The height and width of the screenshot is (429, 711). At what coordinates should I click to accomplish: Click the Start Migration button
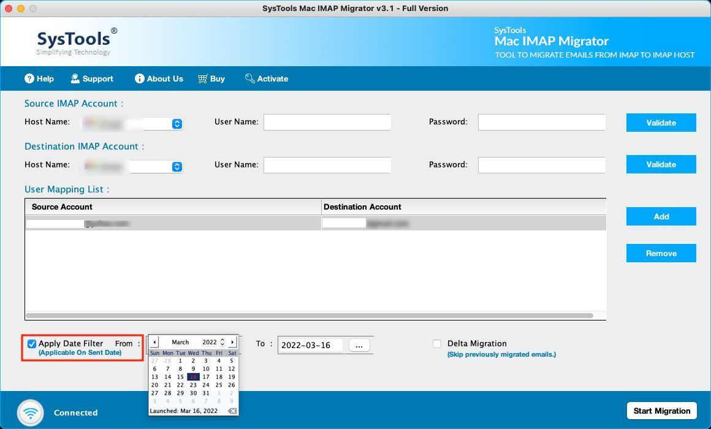(x=661, y=411)
